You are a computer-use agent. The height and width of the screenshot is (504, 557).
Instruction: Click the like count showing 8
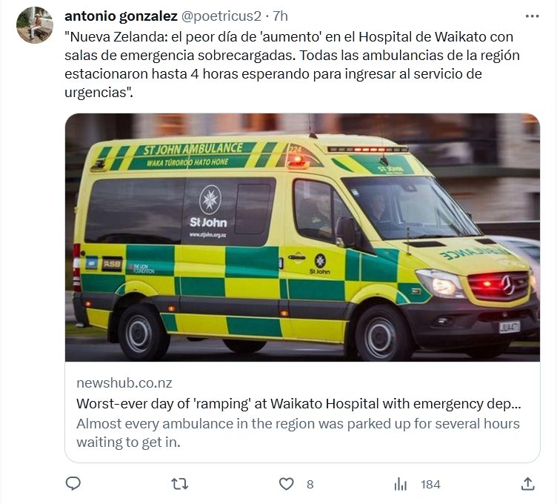[x=310, y=485]
